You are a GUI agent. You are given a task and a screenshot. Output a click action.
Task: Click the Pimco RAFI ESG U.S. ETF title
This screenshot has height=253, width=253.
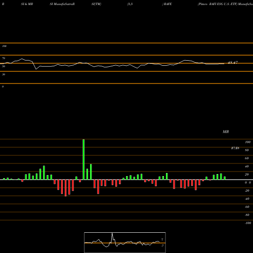point(218,4)
